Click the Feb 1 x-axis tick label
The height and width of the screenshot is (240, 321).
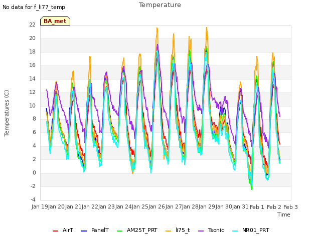(257, 207)
